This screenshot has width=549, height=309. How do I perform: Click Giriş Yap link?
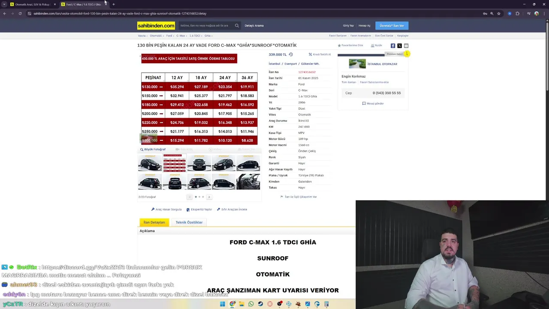coord(348,26)
